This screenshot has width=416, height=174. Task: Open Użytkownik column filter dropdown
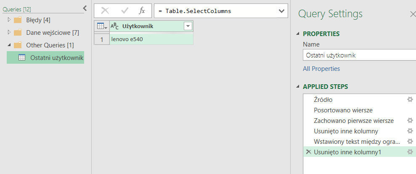tap(188, 26)
